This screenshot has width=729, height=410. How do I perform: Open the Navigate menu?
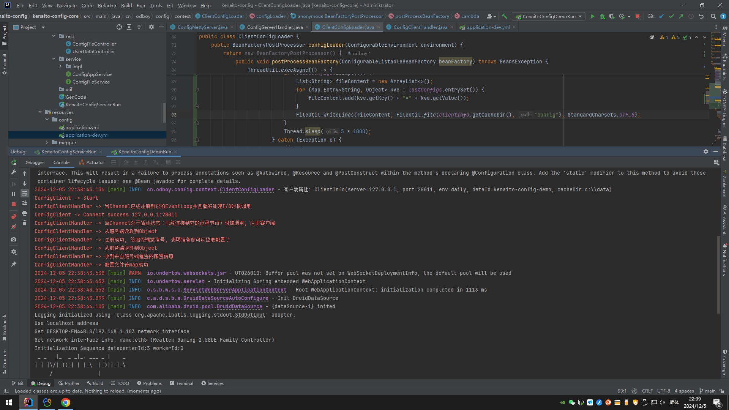(67, 5)
